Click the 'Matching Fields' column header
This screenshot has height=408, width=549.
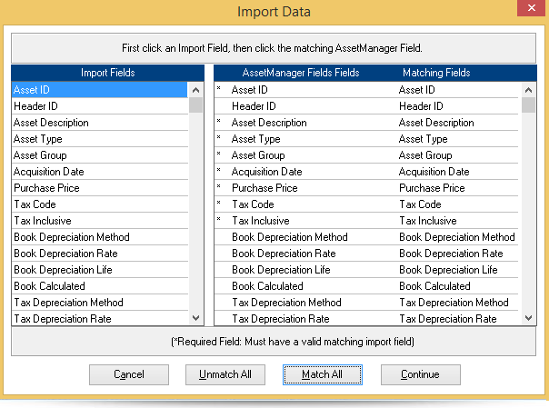pos(436,73)
